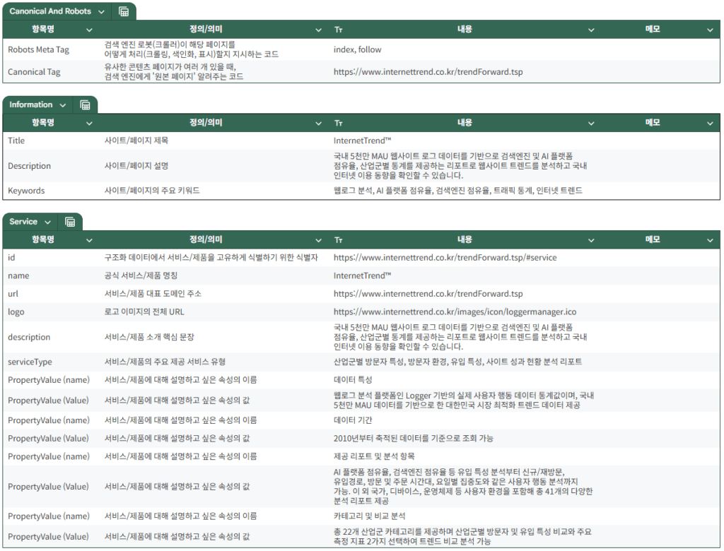Open the 메모 column dropdown in Information table

pyautogui.click(x=709, y=122)
